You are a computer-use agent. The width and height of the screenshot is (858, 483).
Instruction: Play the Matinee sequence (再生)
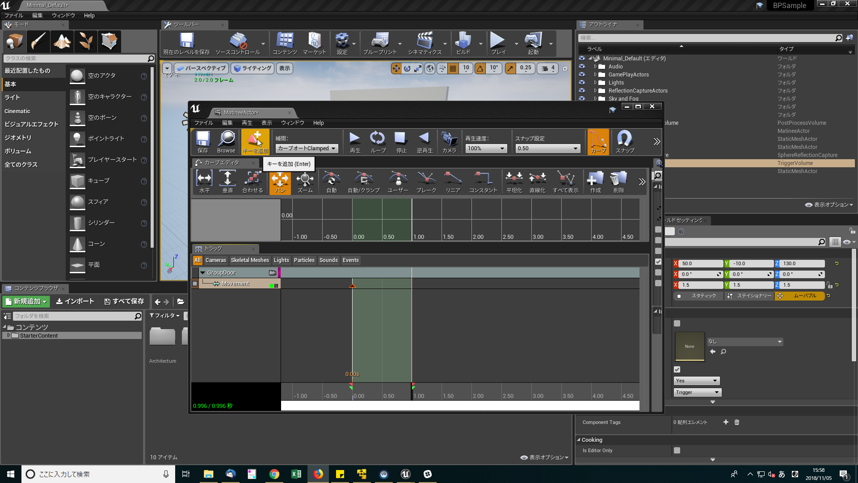[355, 142]
